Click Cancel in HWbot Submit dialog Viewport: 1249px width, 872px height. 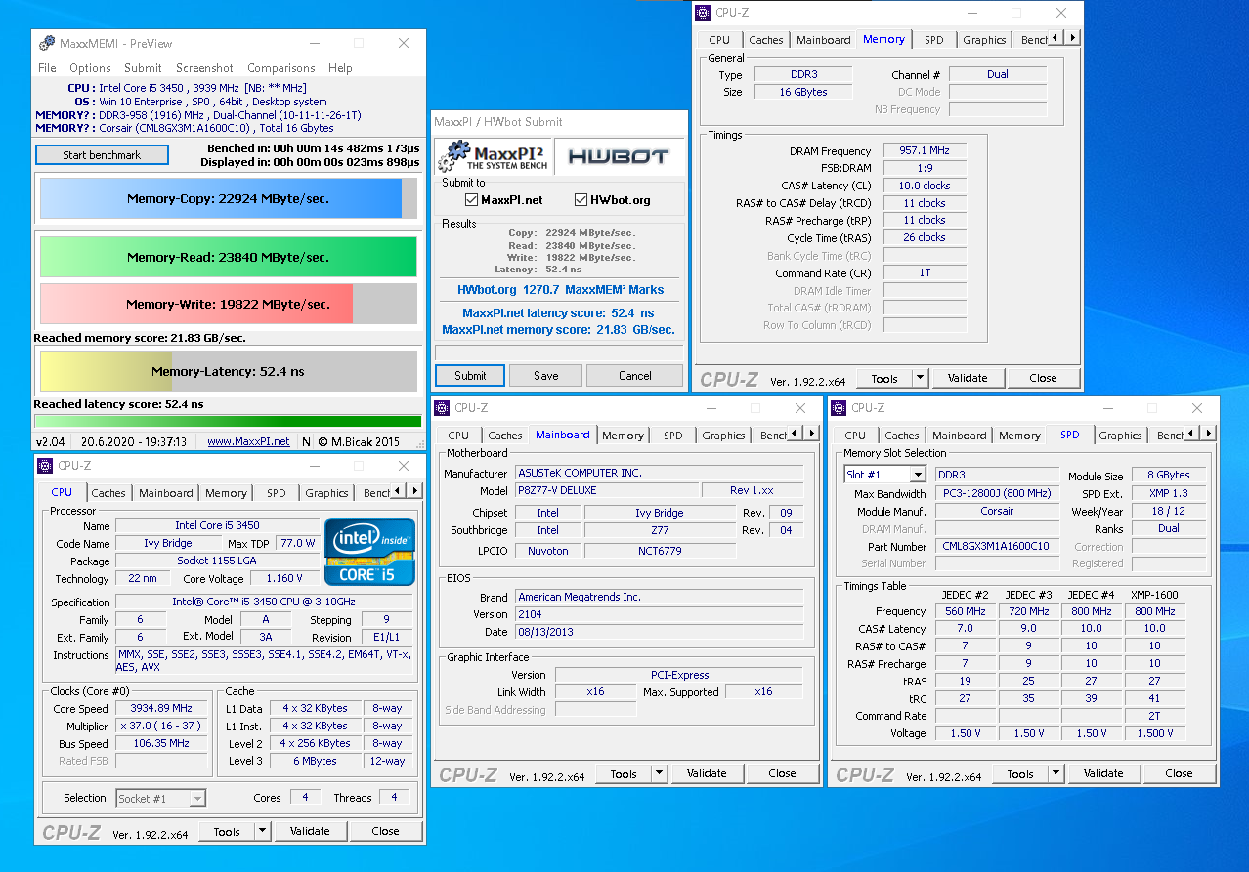pos(634,376)
